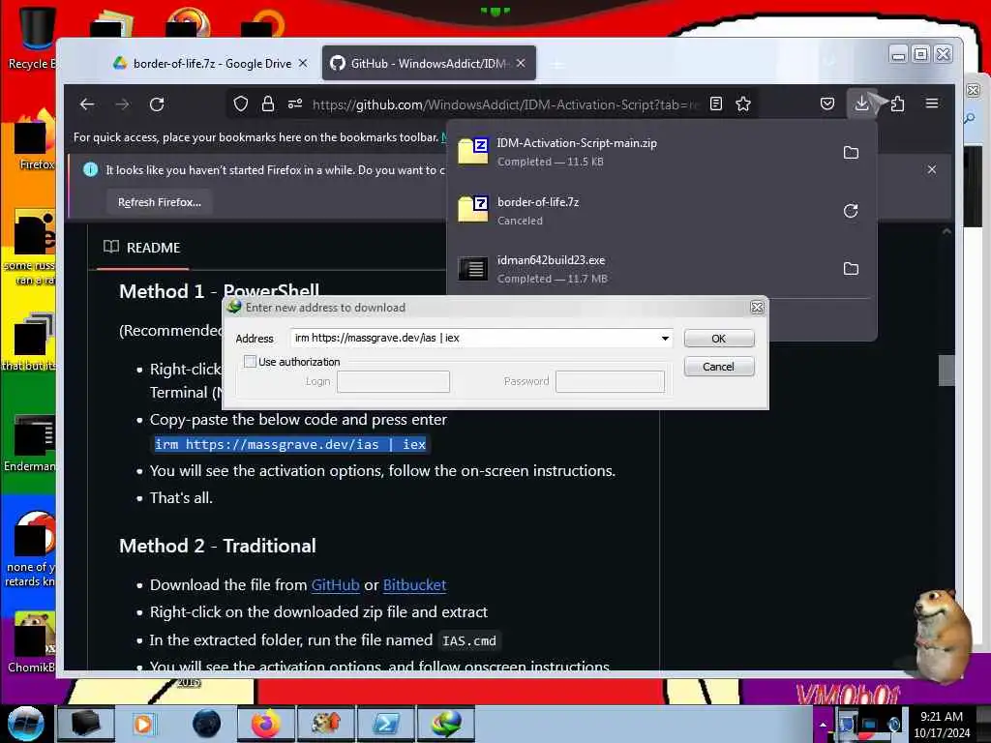
Task: Toggle reader view icon
Action: (715, 104)
